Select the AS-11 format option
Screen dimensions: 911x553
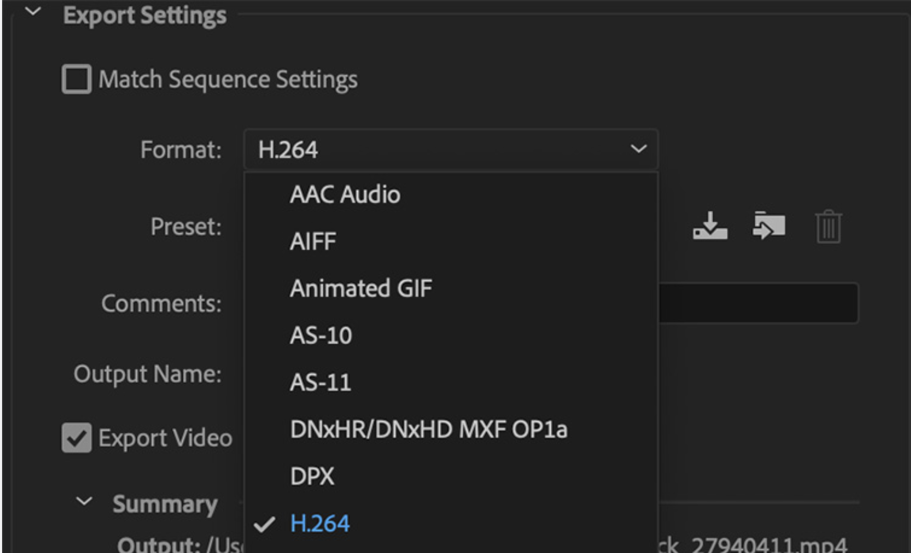pyautogui.click(x=320, y=382)
